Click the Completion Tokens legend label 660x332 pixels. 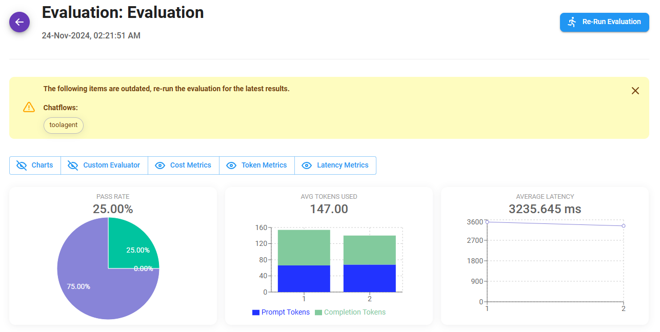click(x=354, y=313)
